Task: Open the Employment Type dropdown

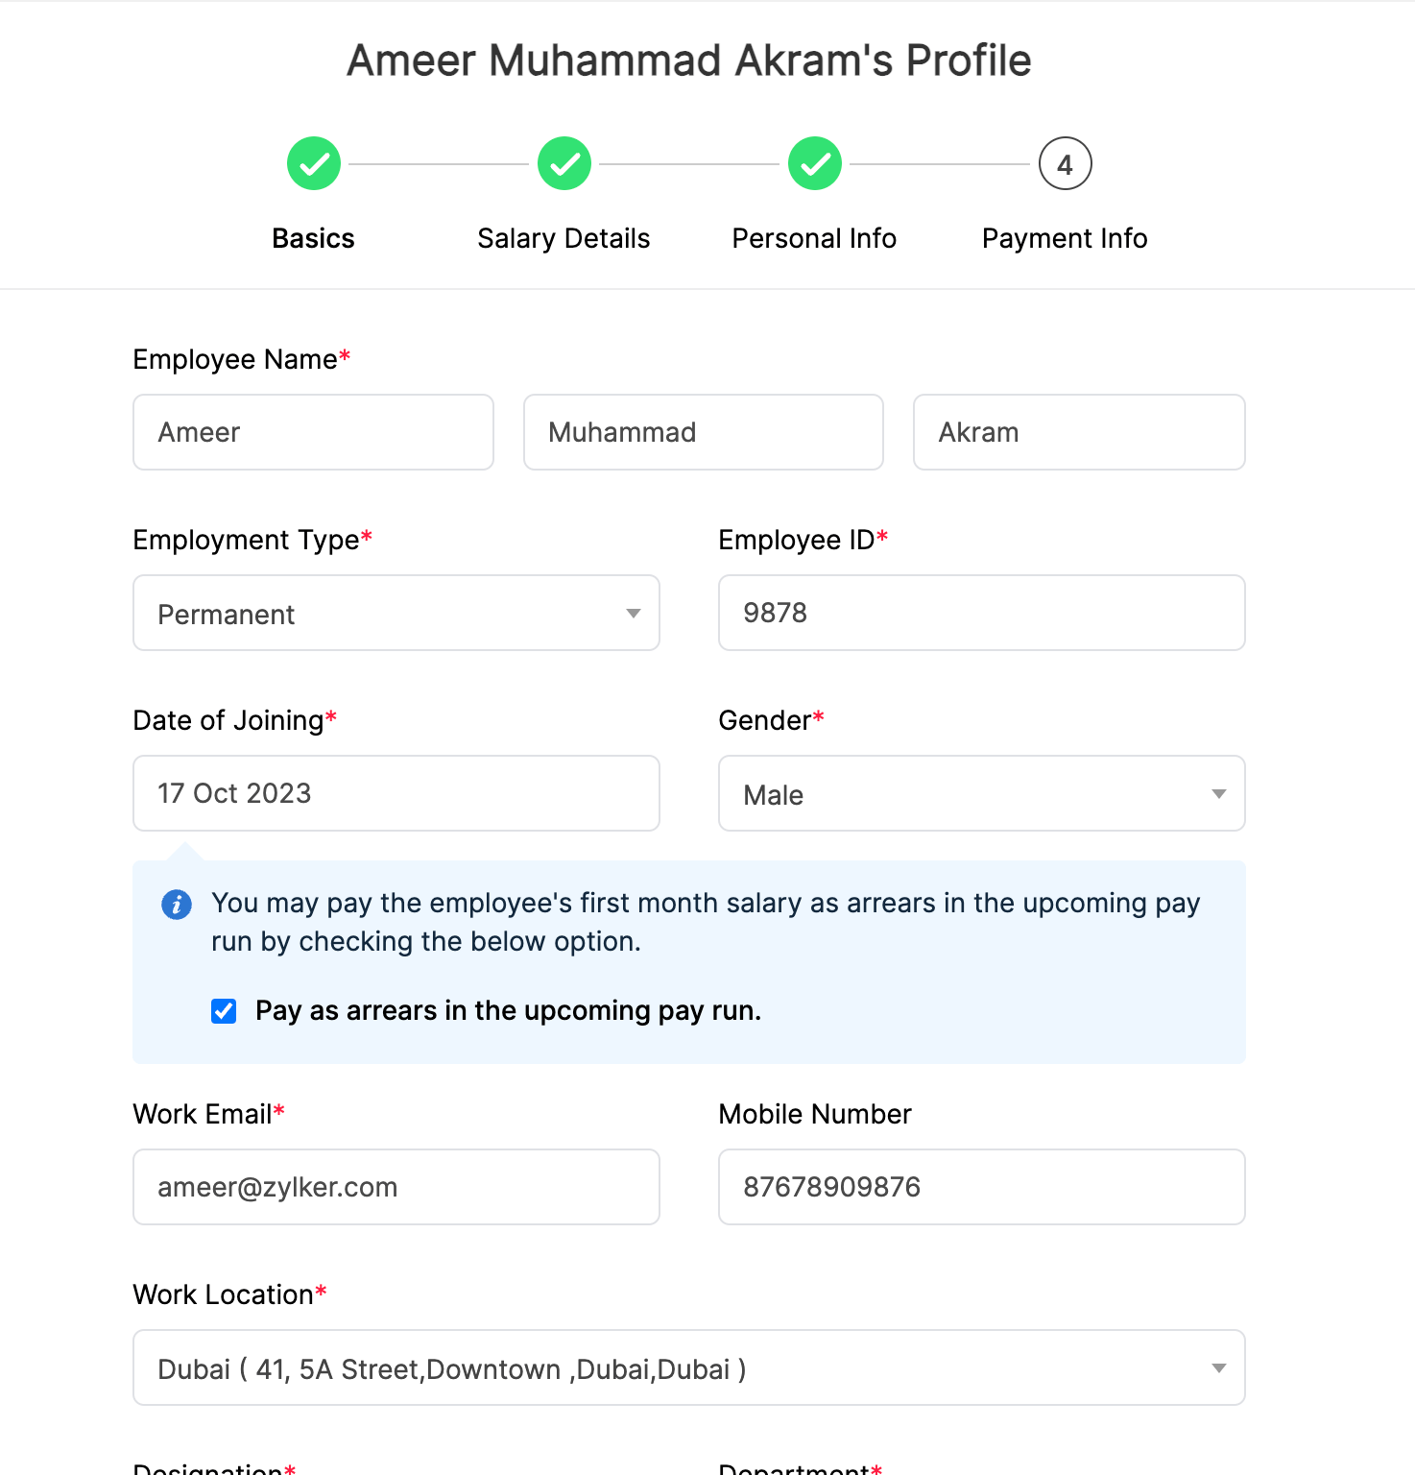Action: tap(396, 614)
